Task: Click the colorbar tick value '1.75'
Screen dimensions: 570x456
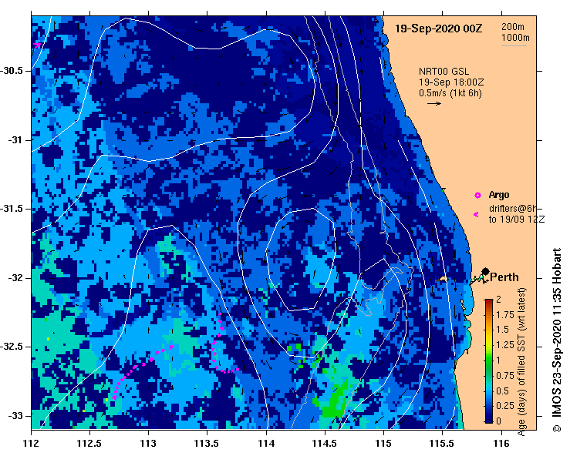Action: pyautogui.click(x=505, y=315)
